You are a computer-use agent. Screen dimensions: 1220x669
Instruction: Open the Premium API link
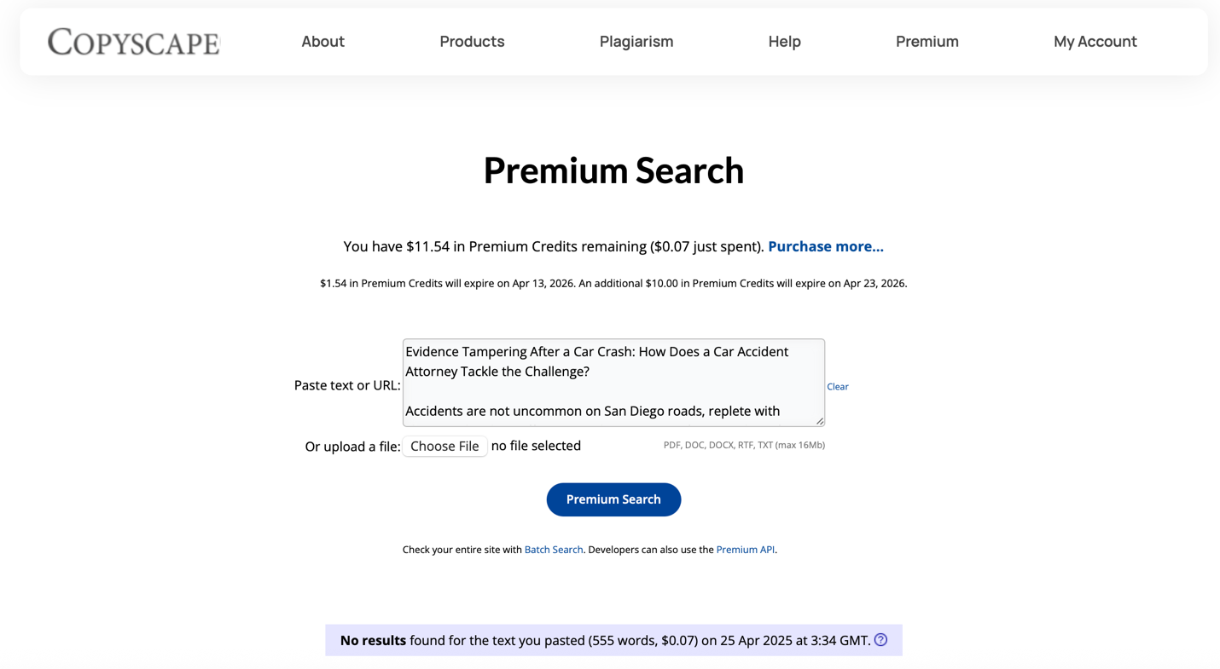(745, 550)
